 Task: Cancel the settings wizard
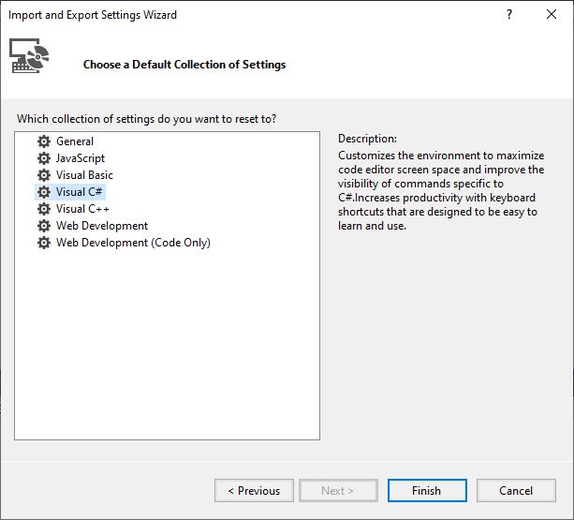pos(516,490)
